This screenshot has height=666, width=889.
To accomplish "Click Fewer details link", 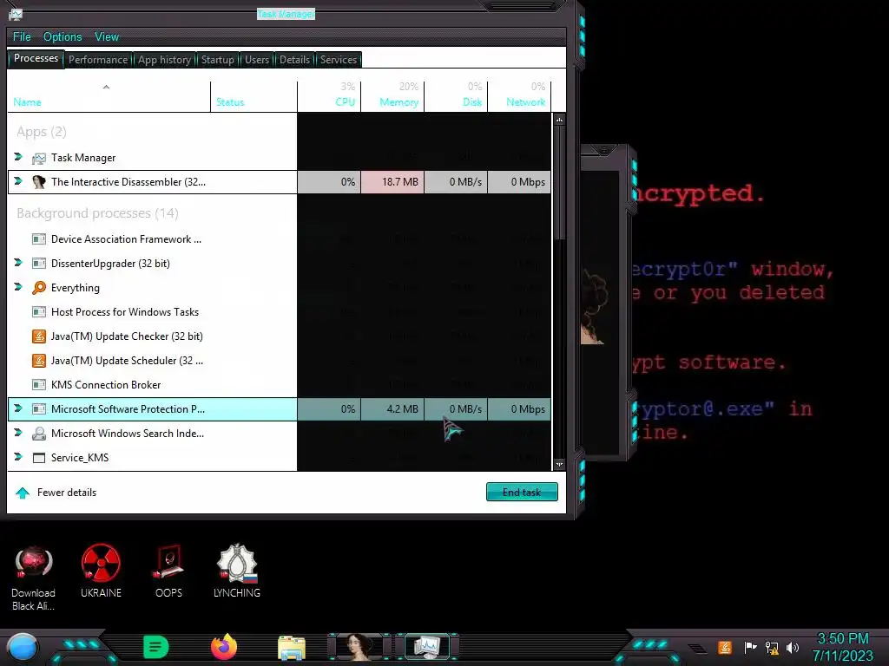I will pyautogui.click(x=66, y=493).
